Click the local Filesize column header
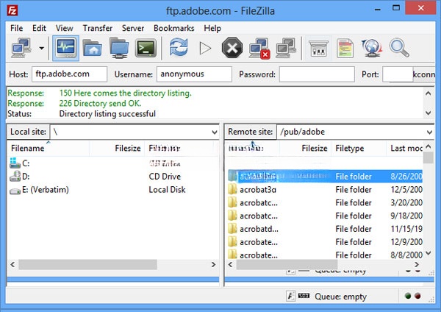This screenshot has height=312, width=441. point(117,148)
